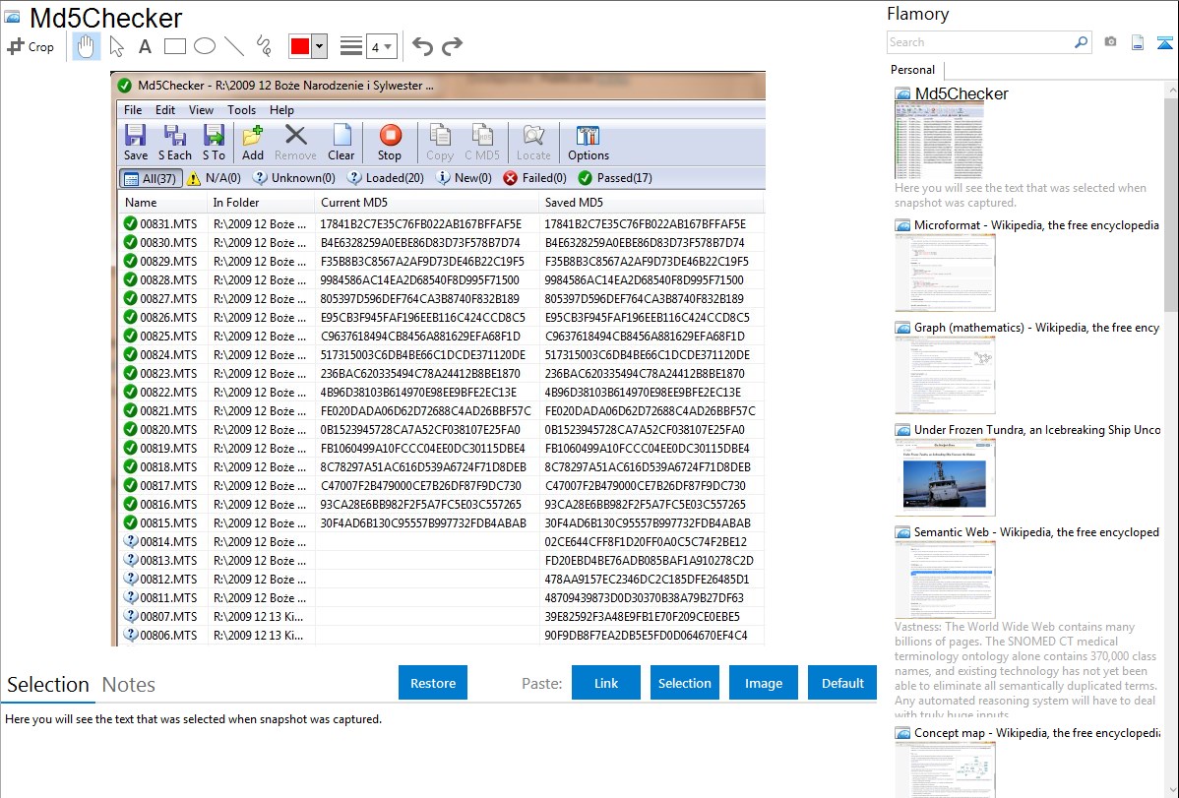The height and width of the screenshot is (798, 1179).
Task: Activate the hand pan tool
Action: [x=87, y=46]
